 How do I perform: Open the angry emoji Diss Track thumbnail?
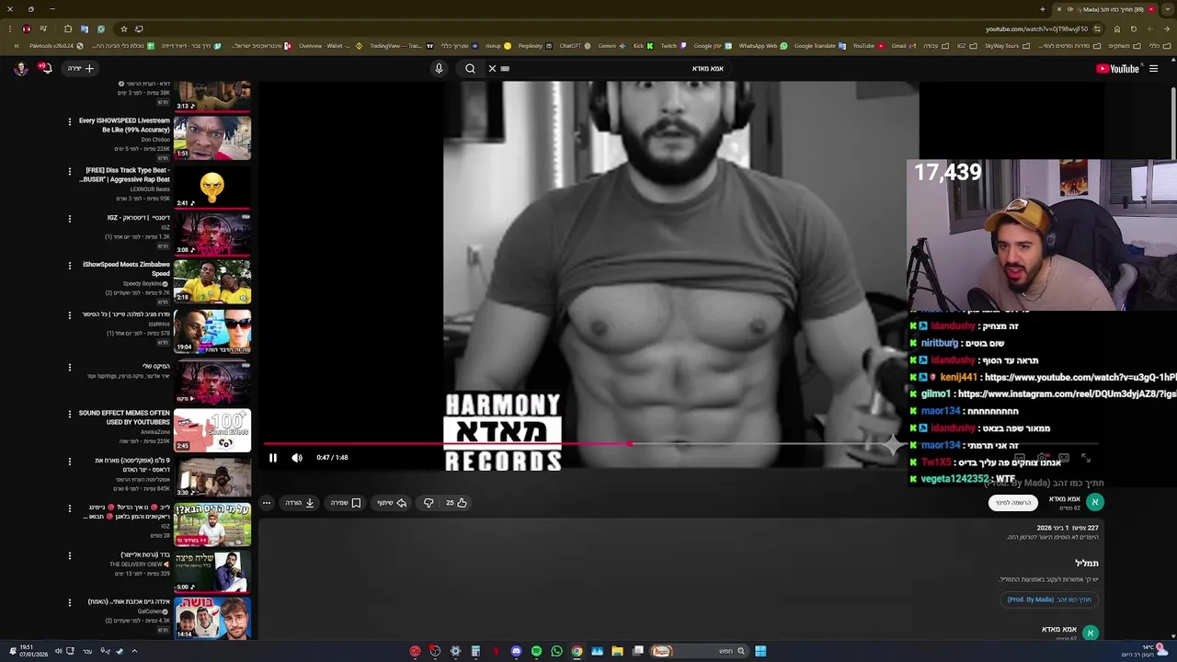pyautogui.click(x=212, y=187)
